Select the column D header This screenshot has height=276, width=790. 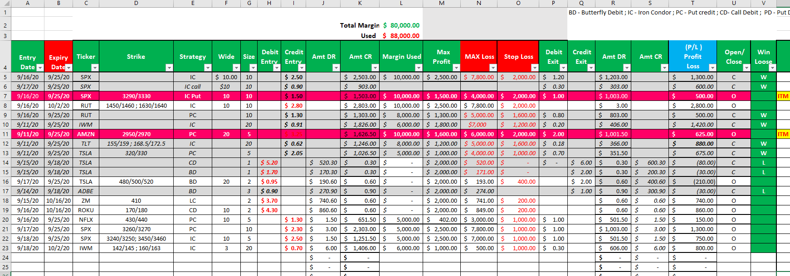point(136,3)
